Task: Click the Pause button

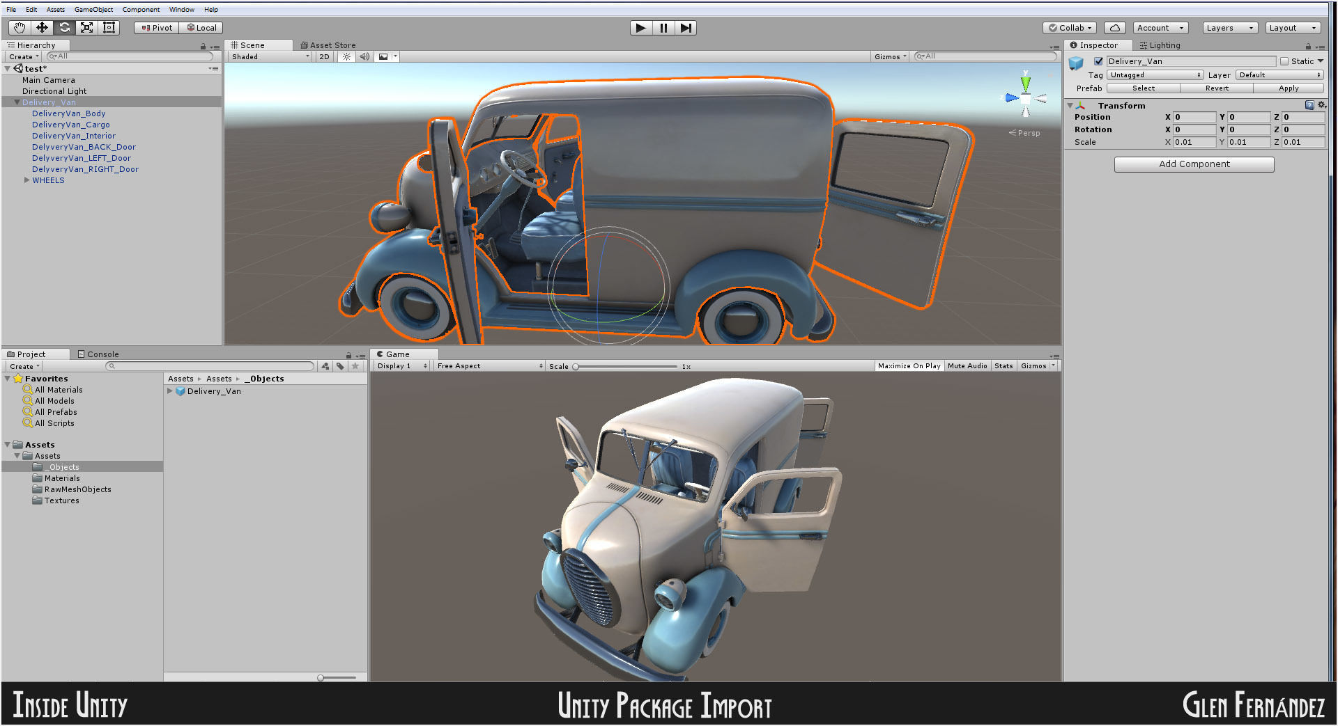Action: click(x=663, y=28)
